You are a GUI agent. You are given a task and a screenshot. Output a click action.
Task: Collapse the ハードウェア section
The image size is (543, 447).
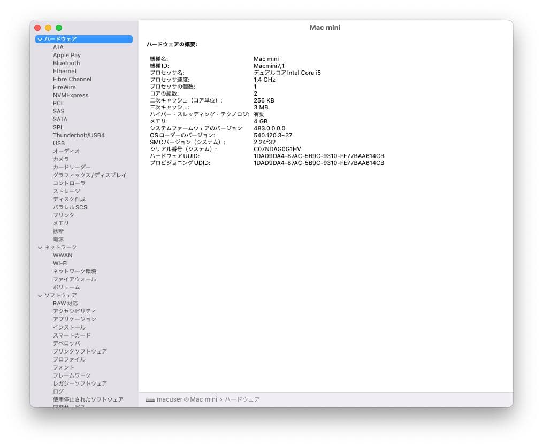pos(40,38)
